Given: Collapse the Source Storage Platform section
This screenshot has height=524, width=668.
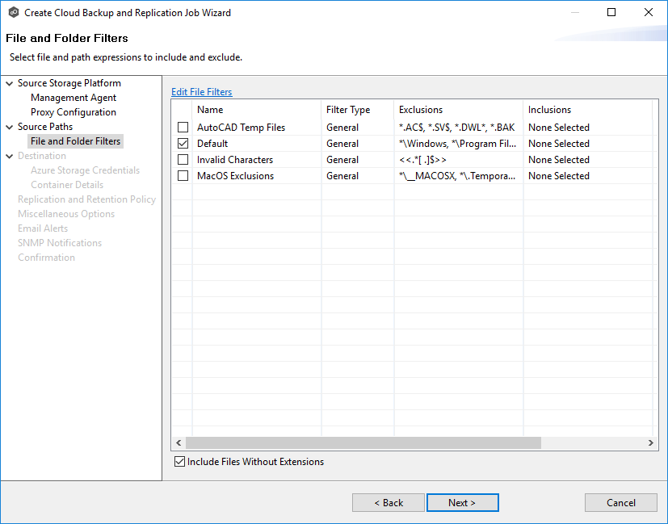Looking at the screenshot, I should click(x=8, y=82).
